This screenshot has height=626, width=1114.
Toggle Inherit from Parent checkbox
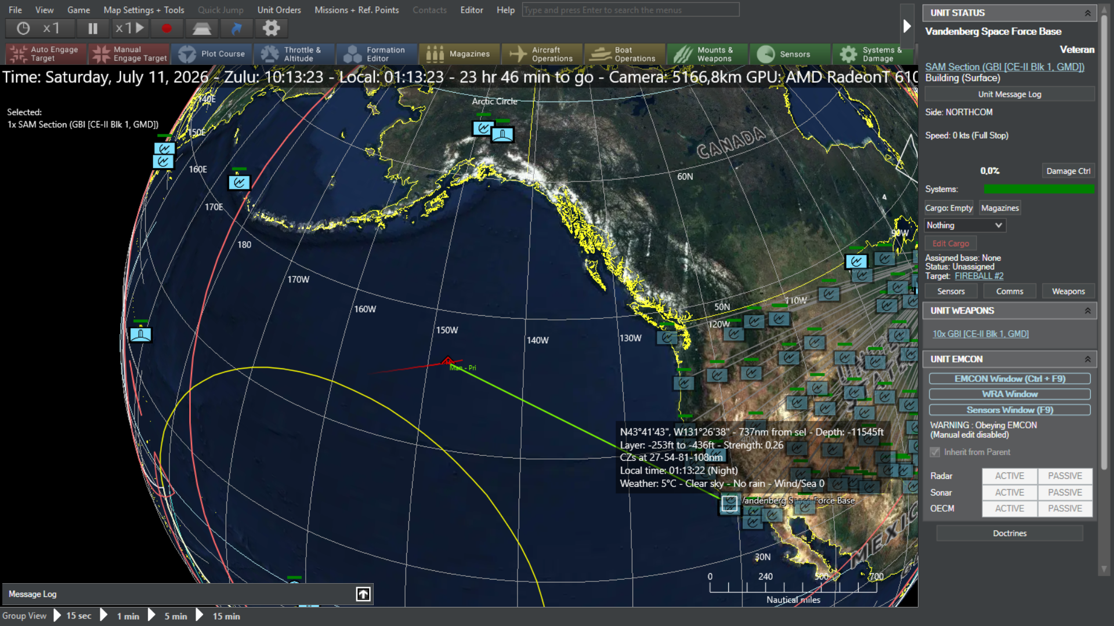[x=935, y=452]
